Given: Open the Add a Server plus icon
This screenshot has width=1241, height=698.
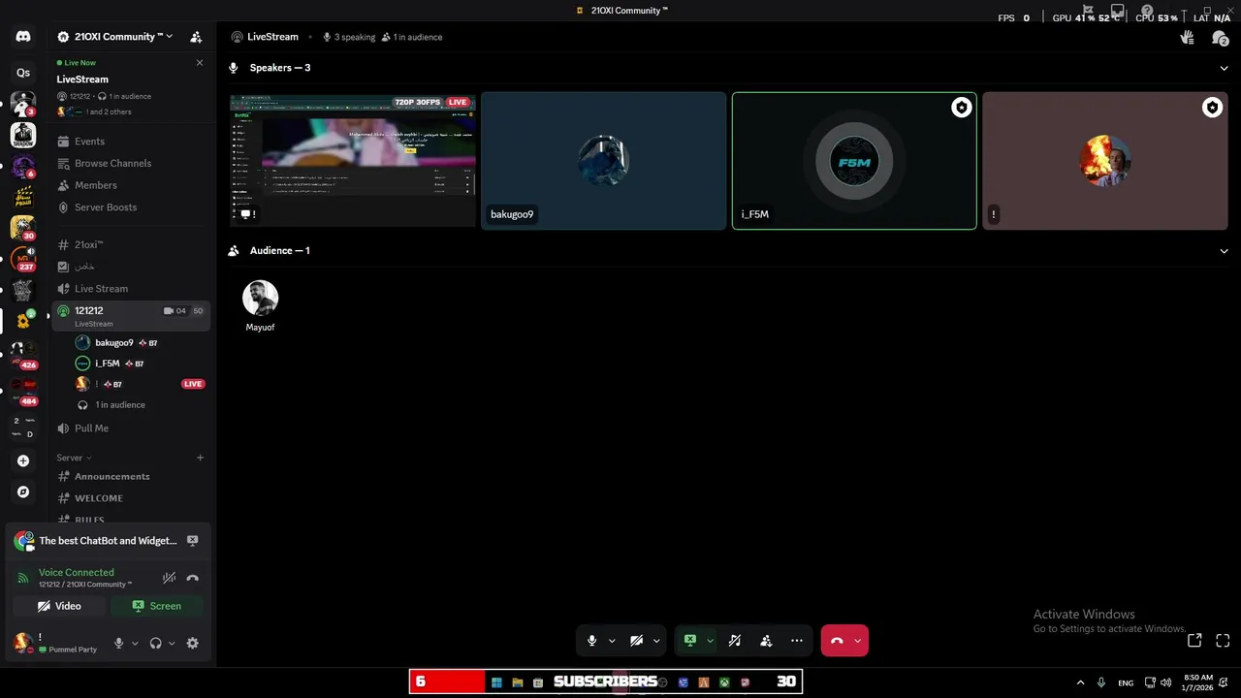Looking at the screenshot, I should 23,460.
